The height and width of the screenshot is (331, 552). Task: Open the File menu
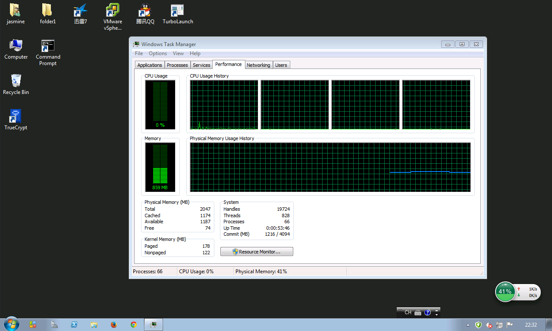[x=139, y=53]
